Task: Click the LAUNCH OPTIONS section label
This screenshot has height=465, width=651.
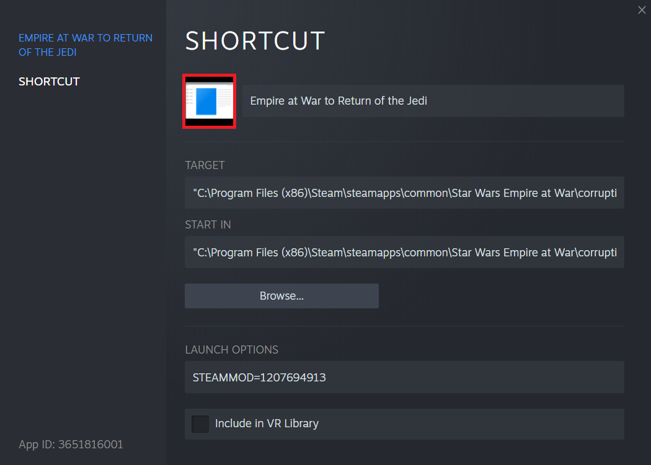Action: pos(231,350)
